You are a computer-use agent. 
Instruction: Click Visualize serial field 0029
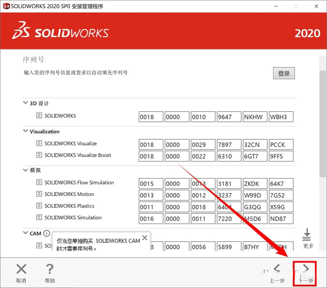pyautogui.click(x=203, y=144)
